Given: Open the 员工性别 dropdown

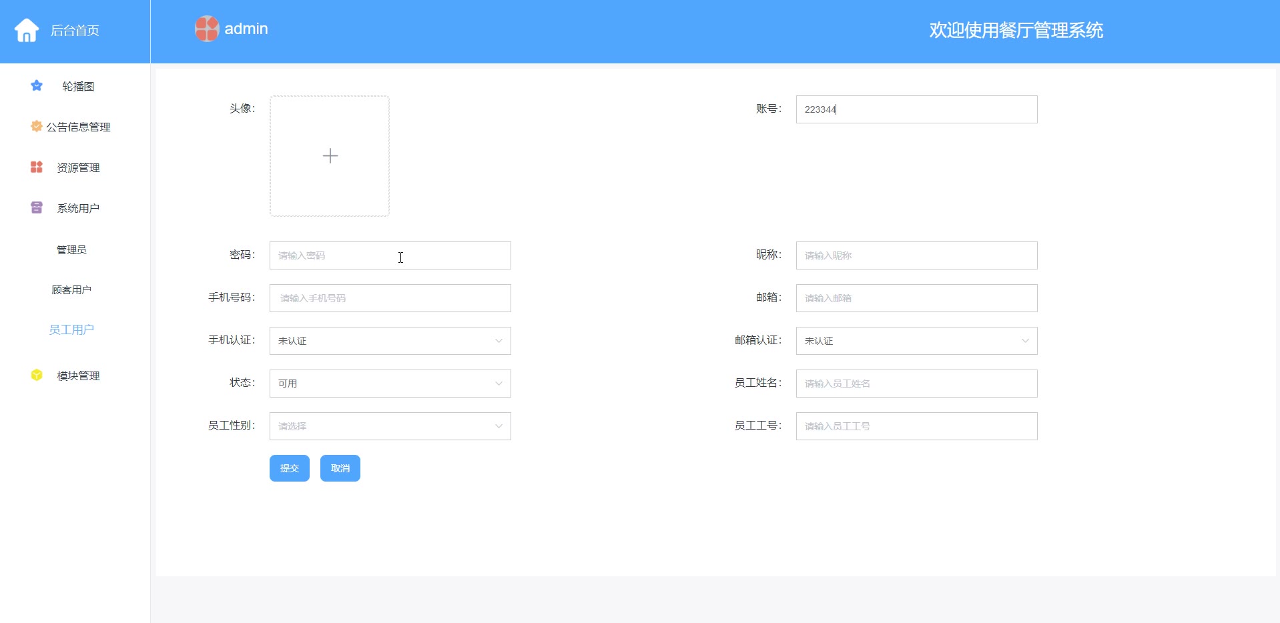Looking at the screenshot, I should (x=390, y=426).
